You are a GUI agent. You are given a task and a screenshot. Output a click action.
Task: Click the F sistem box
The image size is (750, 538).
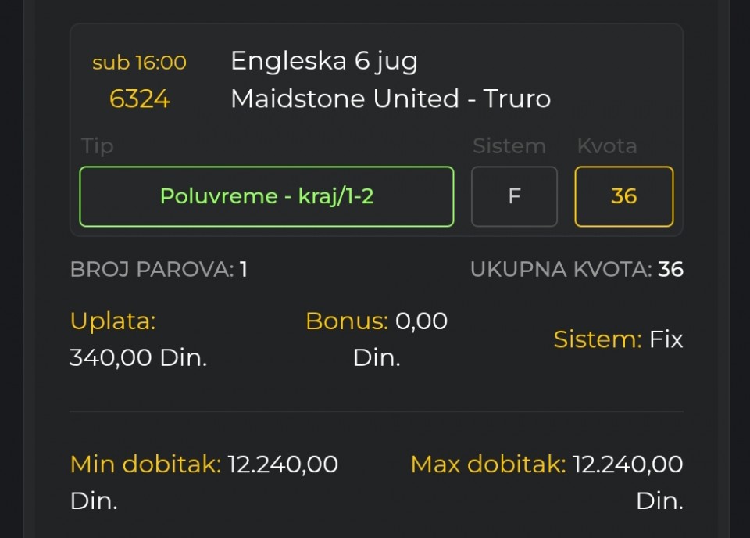click(514, 196)
